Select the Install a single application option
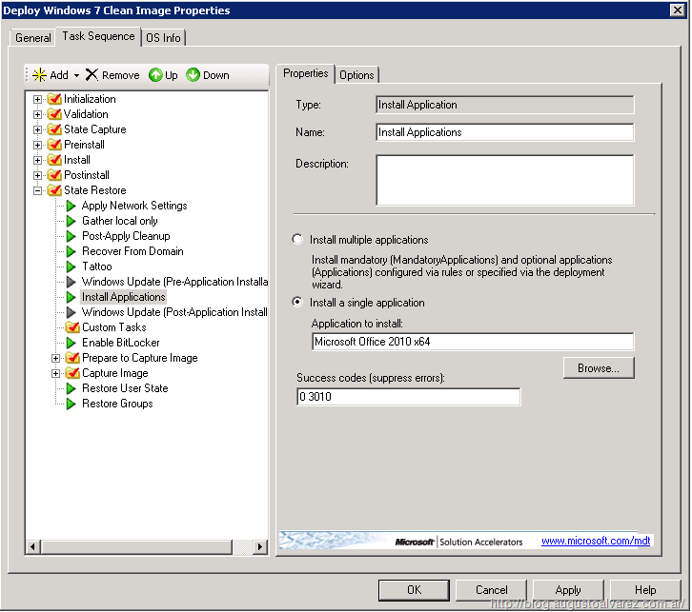 click(x=298, y=303)
